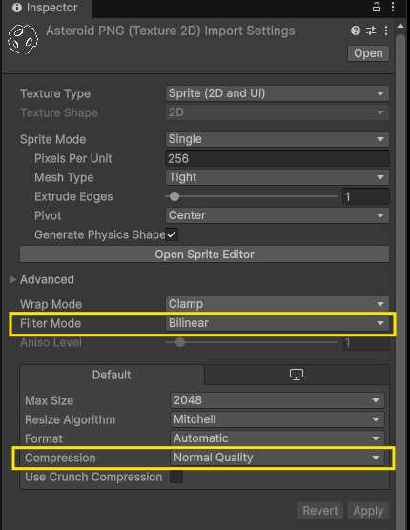Click the Filter Mode label
Image resolution: width=410 pixels, height=530 pixels.
51,323
